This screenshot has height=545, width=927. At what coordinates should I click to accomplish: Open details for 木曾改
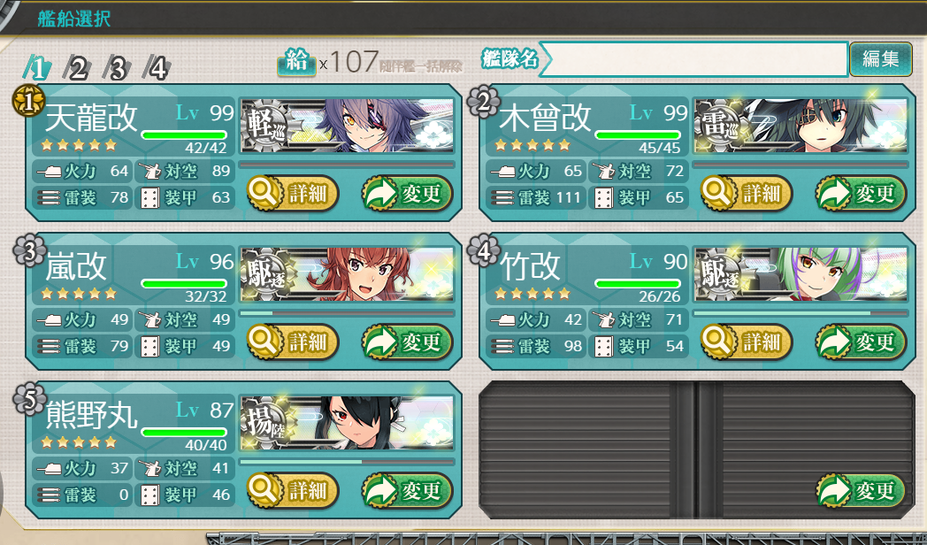[746, 193]
